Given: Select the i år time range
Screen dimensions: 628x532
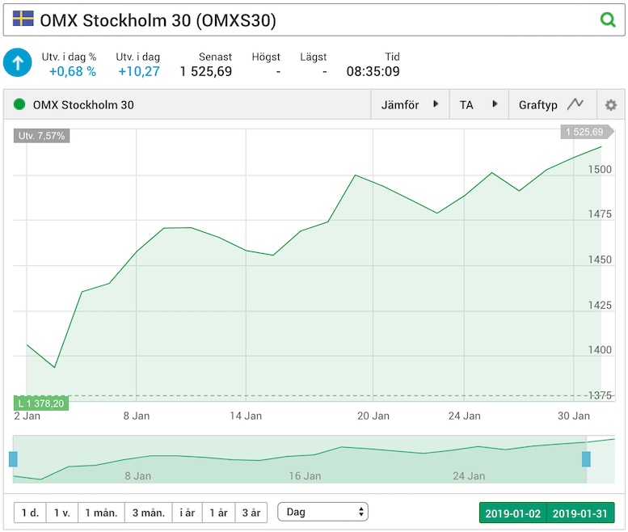Looking at the screenshot, I should coord(187,513).
